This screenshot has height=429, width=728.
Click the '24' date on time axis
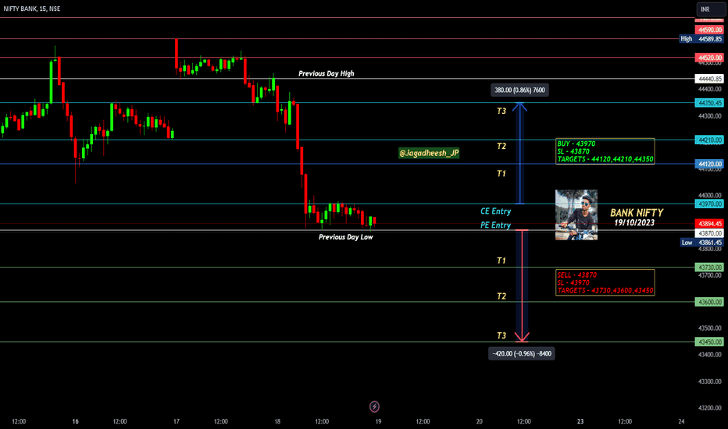click(x=681, y=421)
